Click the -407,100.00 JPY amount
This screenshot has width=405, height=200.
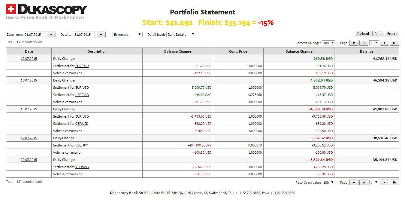click(199, 145)
